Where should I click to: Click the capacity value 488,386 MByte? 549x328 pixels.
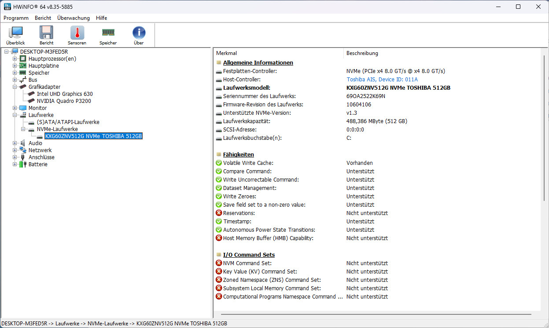click(x=377, y=121)
